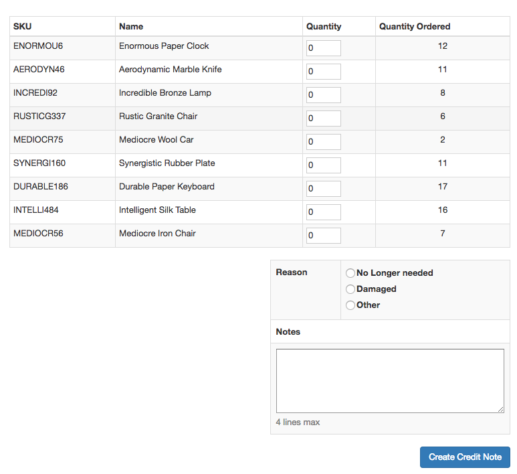Edit quantity for Aerodynamic Marble Knife
The image size is (517, 474).
(324, 72)
